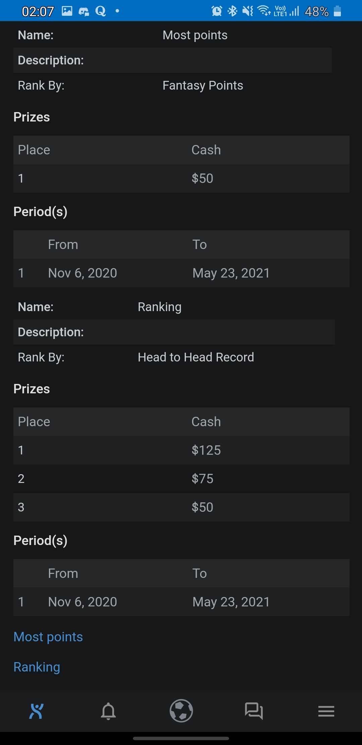Tap the battery indicator icon
The height and width of the screenshot is (745, 362).
[338, 11]
